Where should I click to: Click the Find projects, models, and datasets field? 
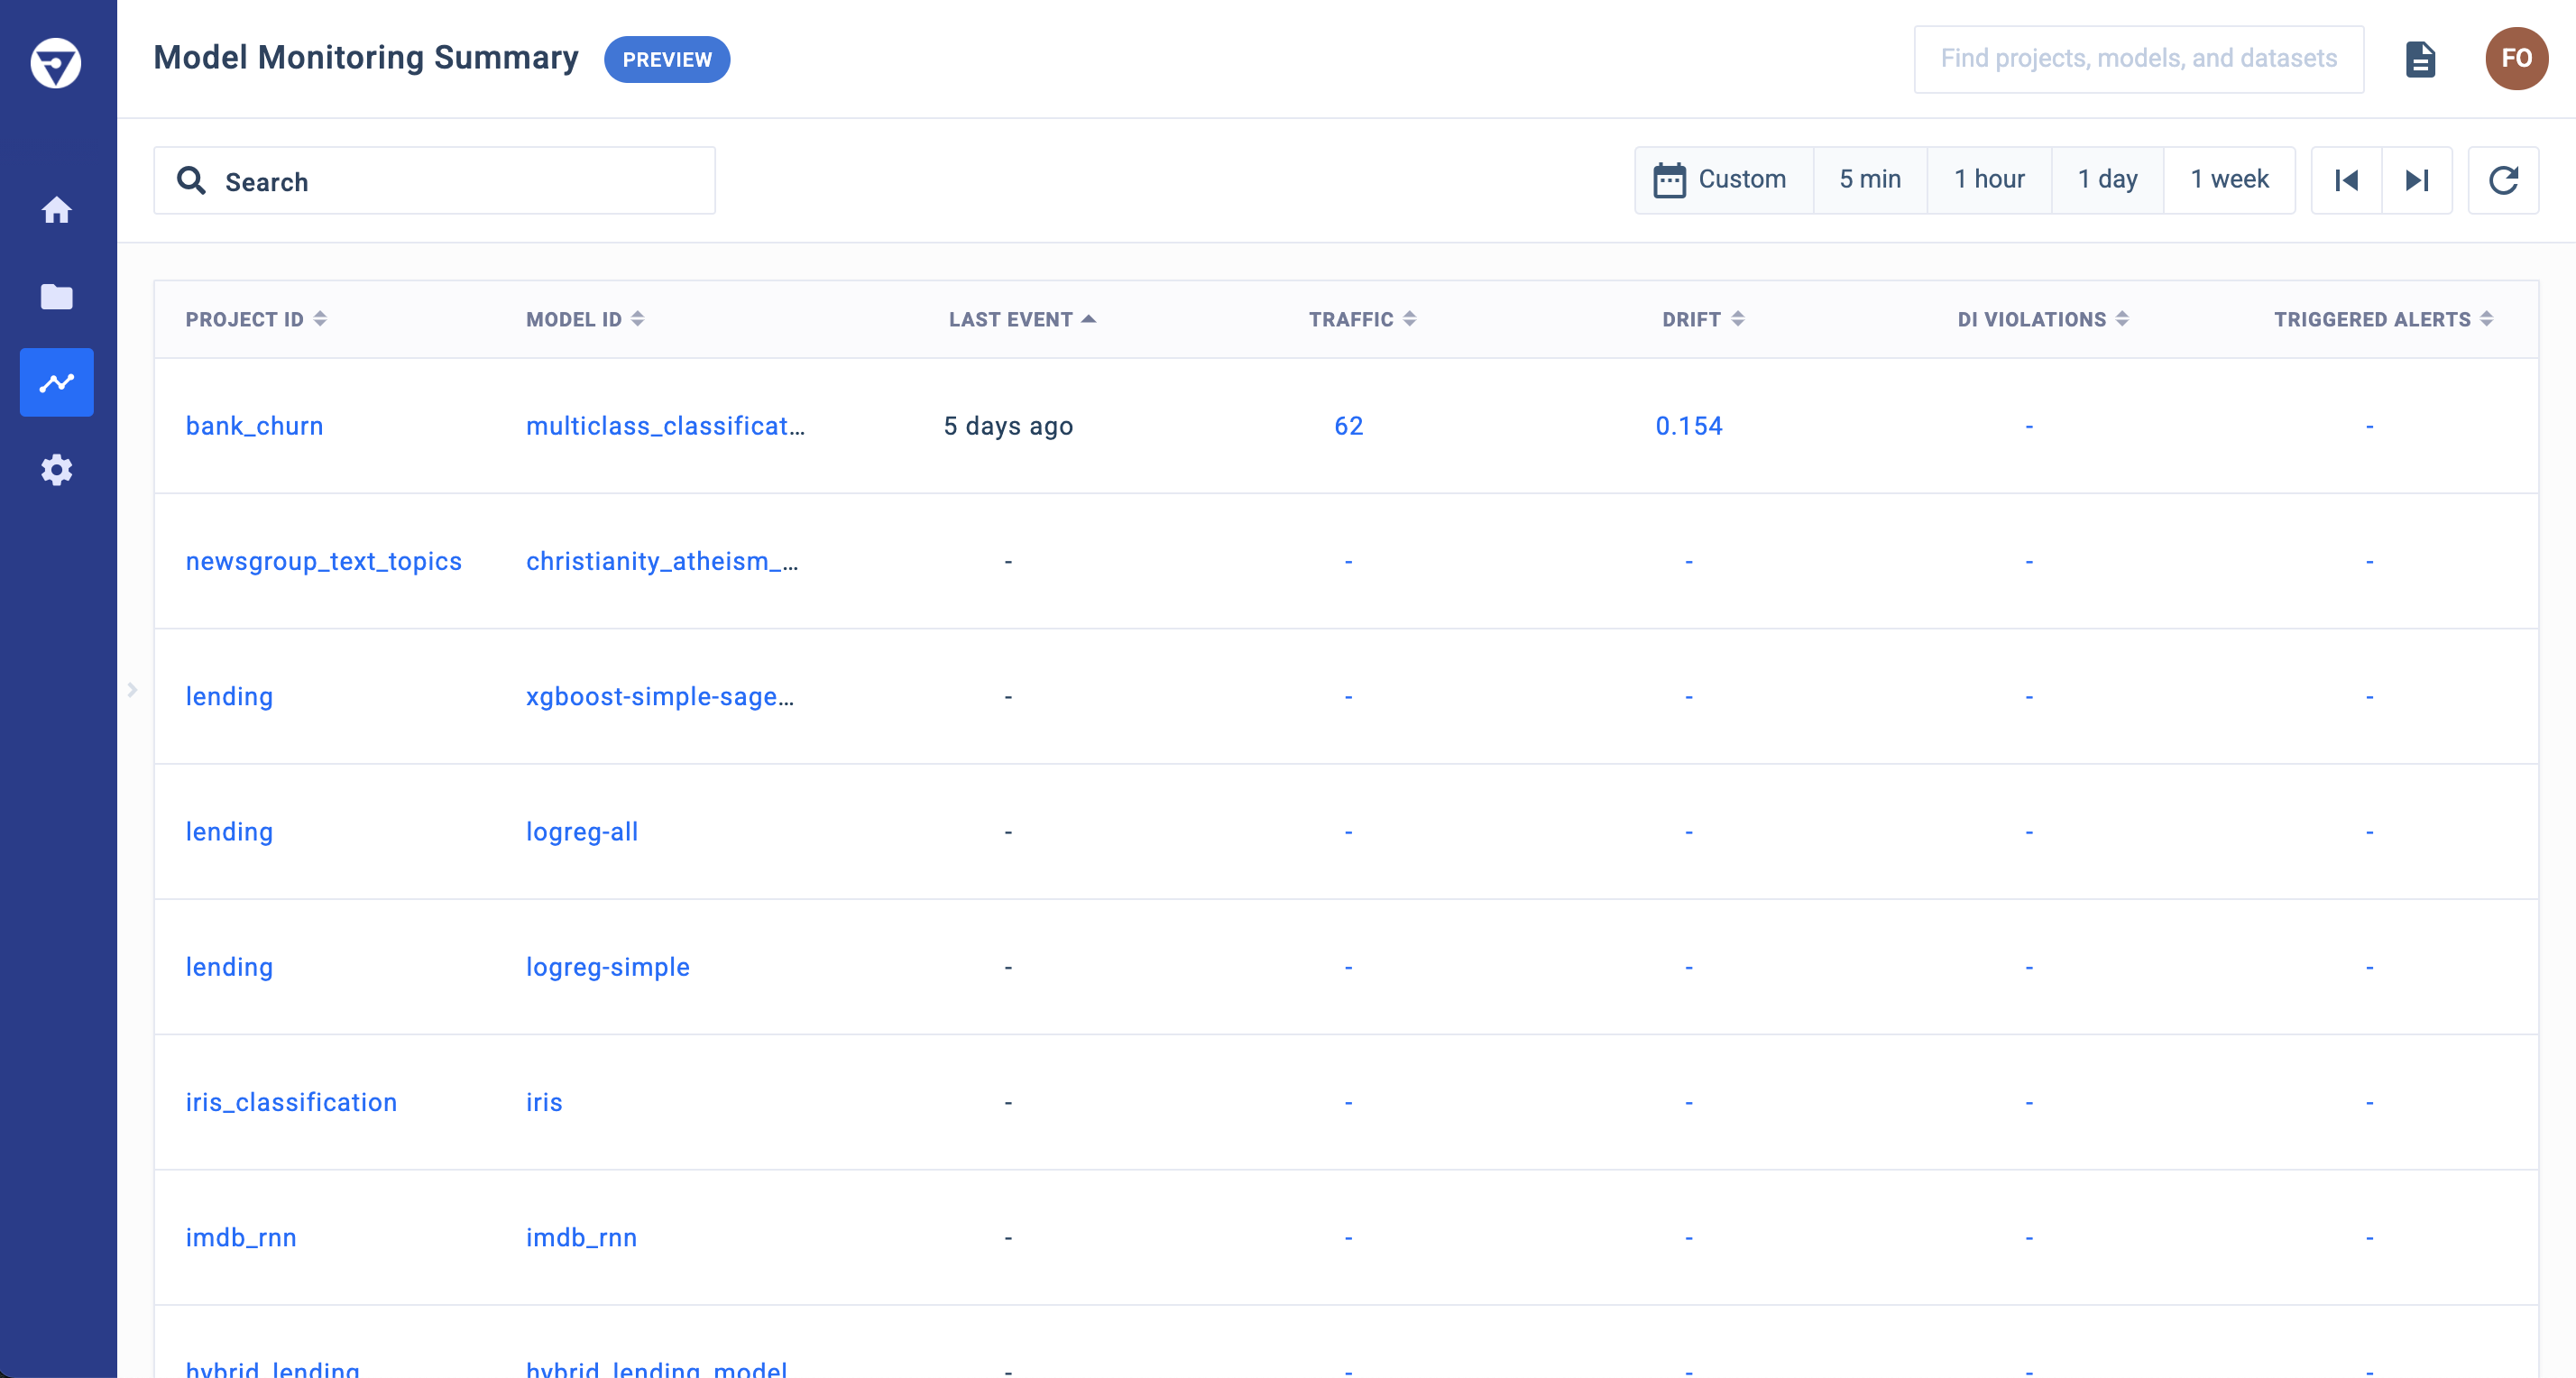2138,59
